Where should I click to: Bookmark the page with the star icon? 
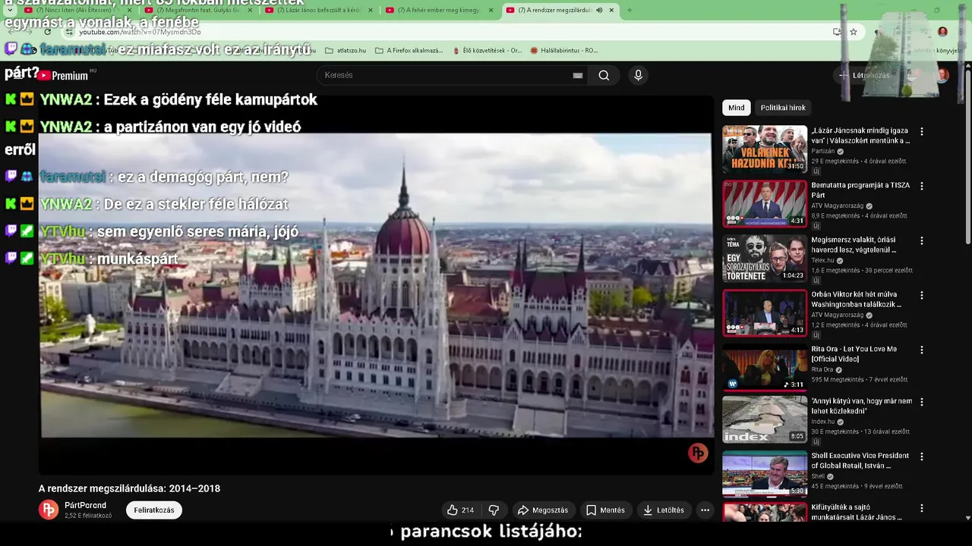854,32
